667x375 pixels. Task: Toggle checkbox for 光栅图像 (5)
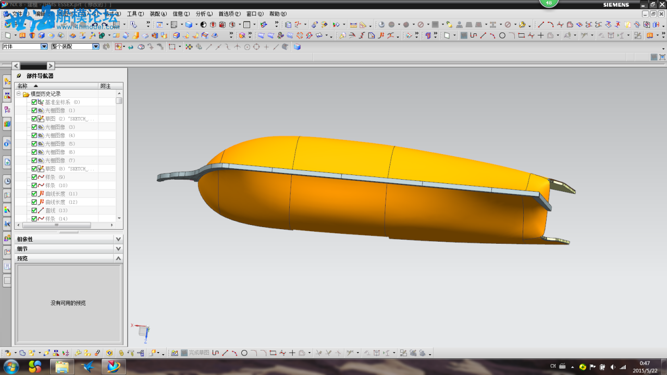(x=34, y=144)
